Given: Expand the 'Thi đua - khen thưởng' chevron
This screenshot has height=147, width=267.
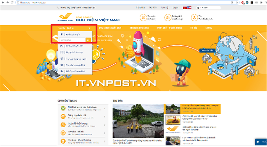Looking at the screenshot, I should point(105,141).
